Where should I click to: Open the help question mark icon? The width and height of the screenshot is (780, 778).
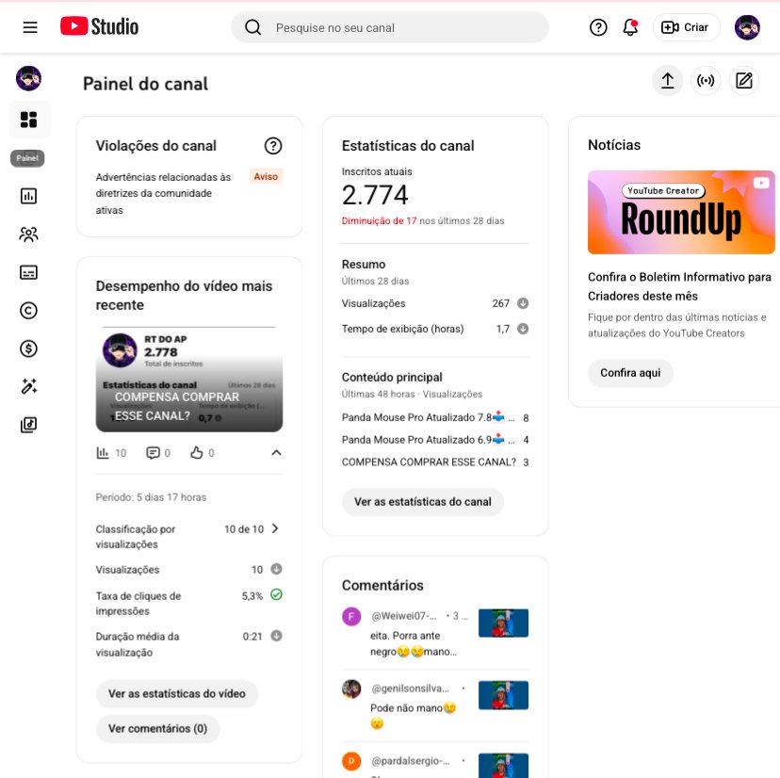[x=598, y=26]
